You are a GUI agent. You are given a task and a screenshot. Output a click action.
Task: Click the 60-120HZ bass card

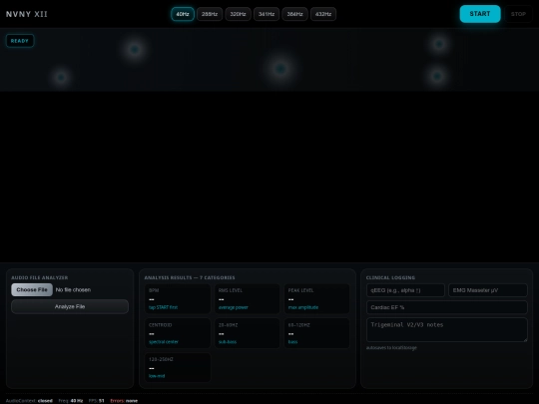pyautogui.click(x=316, y=333)
